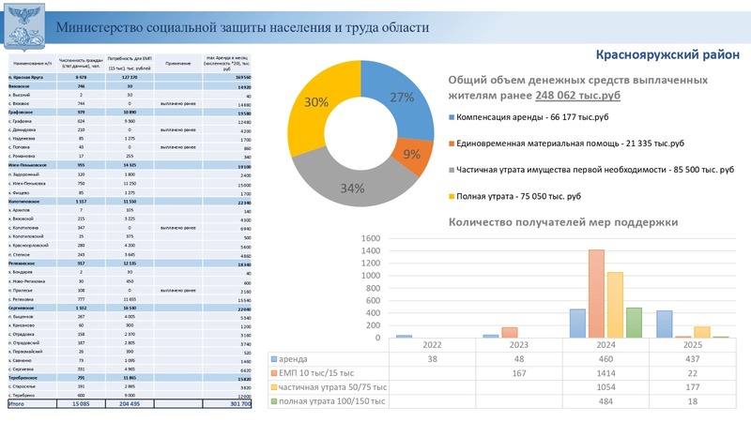The width and height of the screenshot is (751, 422).
Task: Click the orange bar for 2023
Action: (x=510, y=333)
